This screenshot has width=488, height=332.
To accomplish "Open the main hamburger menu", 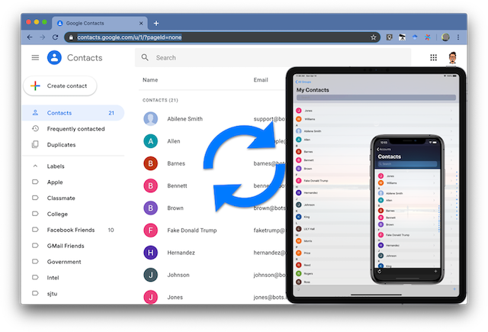I will (x=35, y=57).
